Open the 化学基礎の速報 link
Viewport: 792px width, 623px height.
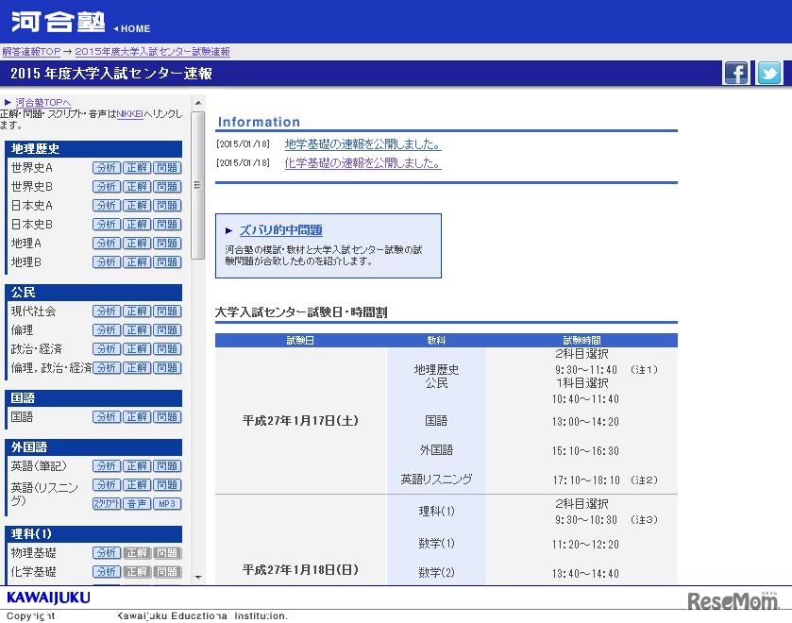point(362,163)
